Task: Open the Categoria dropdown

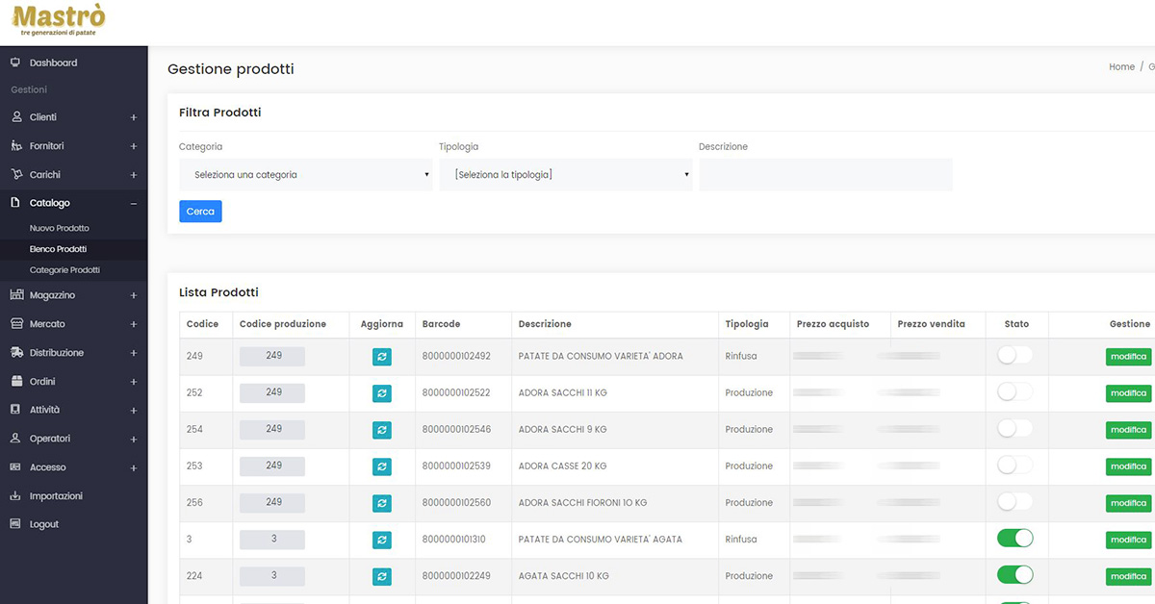Action: pyautogui.click(x=306, y=175)
